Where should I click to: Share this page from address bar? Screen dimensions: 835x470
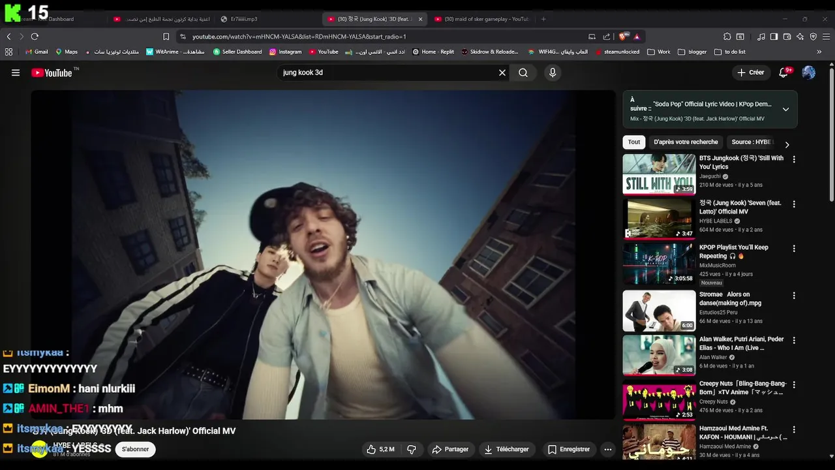pyautogui.click(x=607, y=37)
